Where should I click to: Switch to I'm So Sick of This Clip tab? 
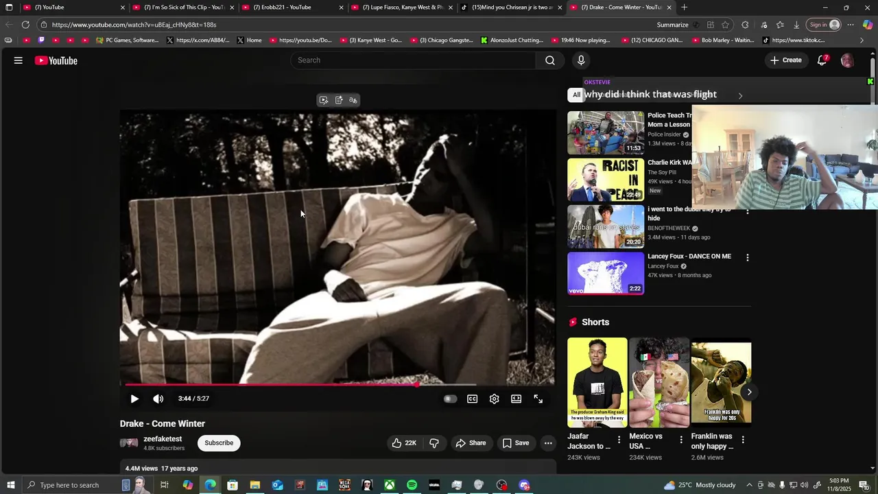[183, 8]
